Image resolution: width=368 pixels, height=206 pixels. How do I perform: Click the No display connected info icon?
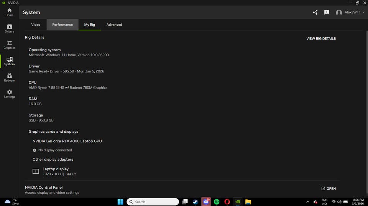pos(34,150)
